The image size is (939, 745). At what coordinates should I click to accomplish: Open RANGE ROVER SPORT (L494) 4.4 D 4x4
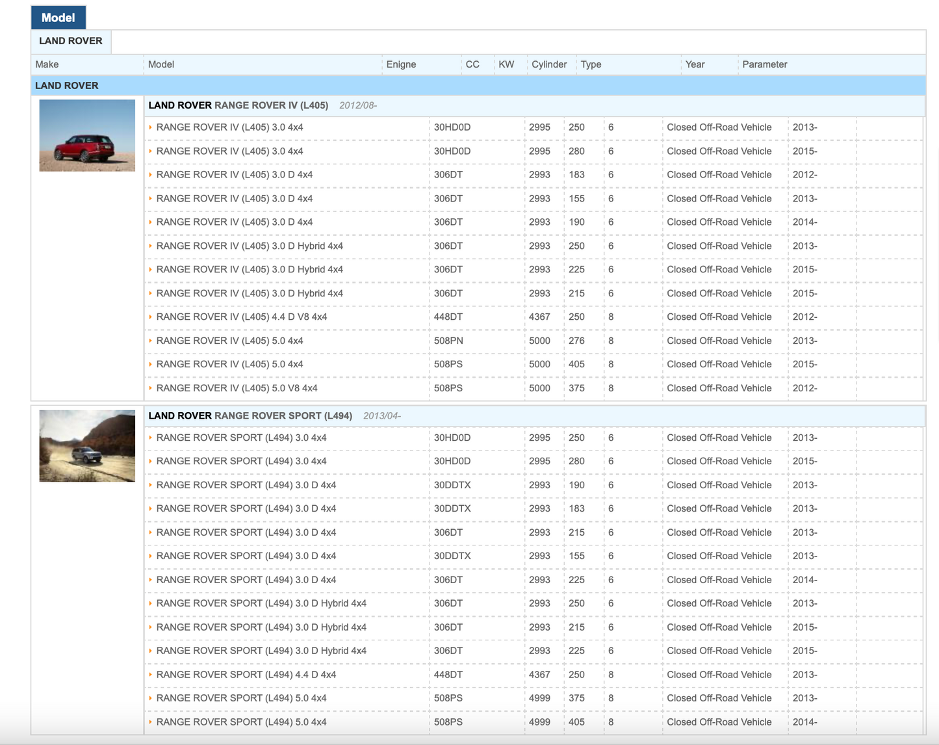click(x=246, y=675)
